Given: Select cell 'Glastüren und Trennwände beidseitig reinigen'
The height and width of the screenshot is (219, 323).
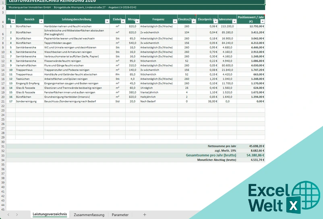Looking at the screenshot, I should [x=77, y=88].
